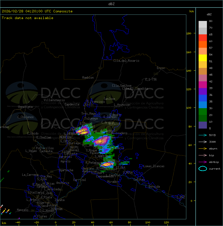Click the 'Clla.del_Rosario' place label

click(x=126, y=61)
